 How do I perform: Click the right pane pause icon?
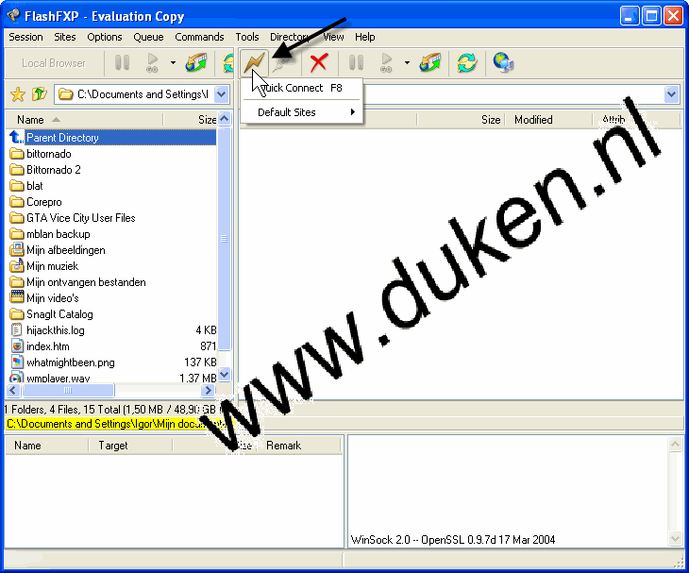pos(357,62)
